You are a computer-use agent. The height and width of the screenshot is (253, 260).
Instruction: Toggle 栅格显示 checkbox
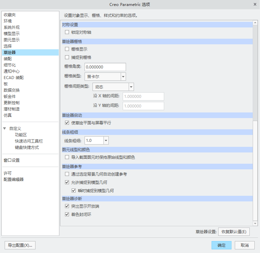(x=67, y=49)
